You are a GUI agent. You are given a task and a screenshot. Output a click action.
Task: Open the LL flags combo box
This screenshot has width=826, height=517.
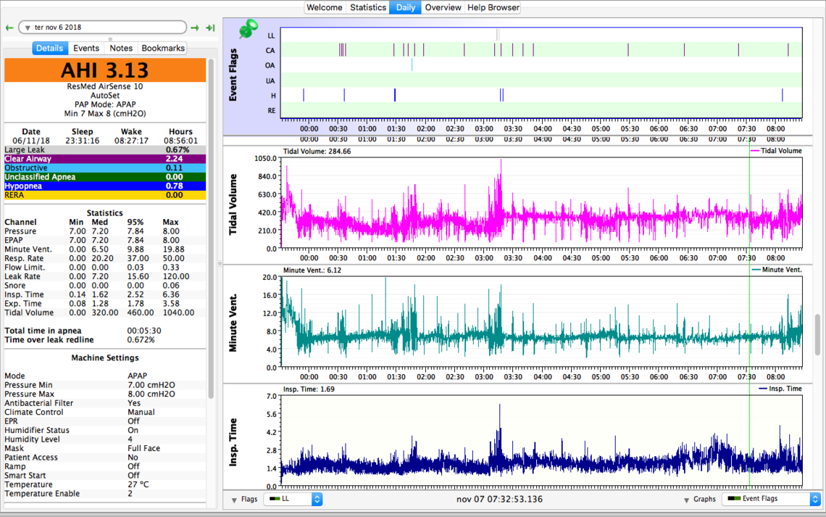tap(292, 499)
